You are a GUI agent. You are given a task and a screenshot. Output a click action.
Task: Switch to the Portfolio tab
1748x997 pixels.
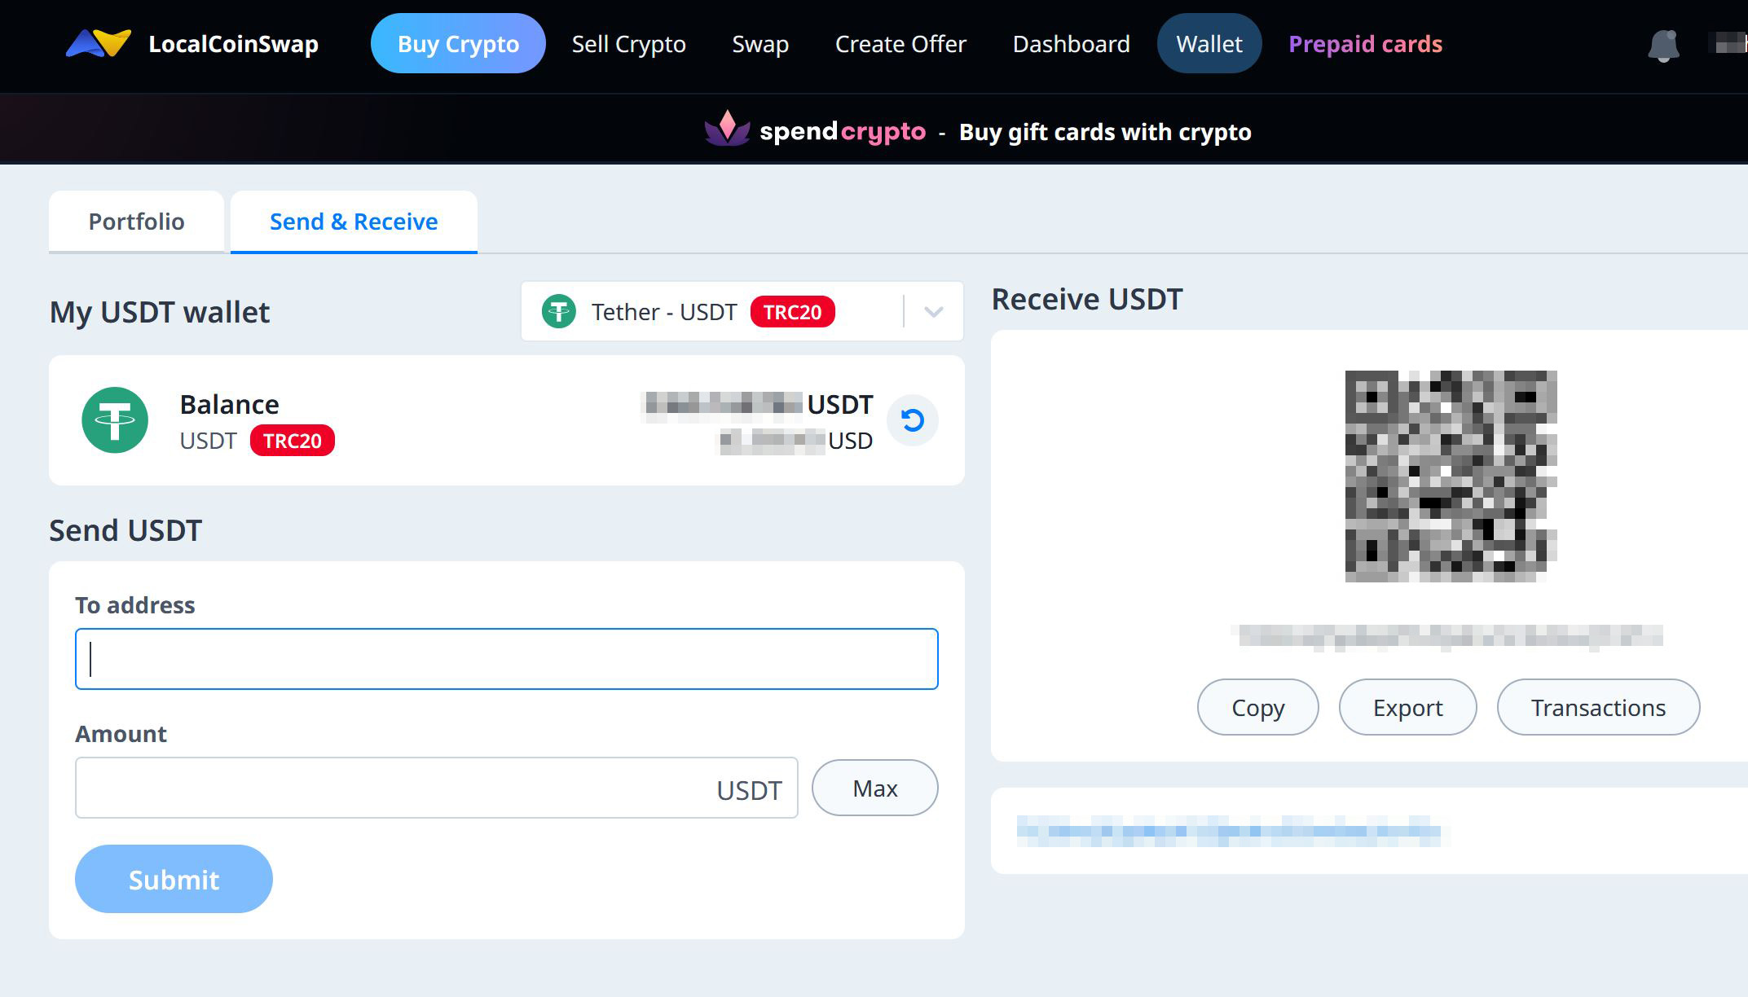[136, 222]
